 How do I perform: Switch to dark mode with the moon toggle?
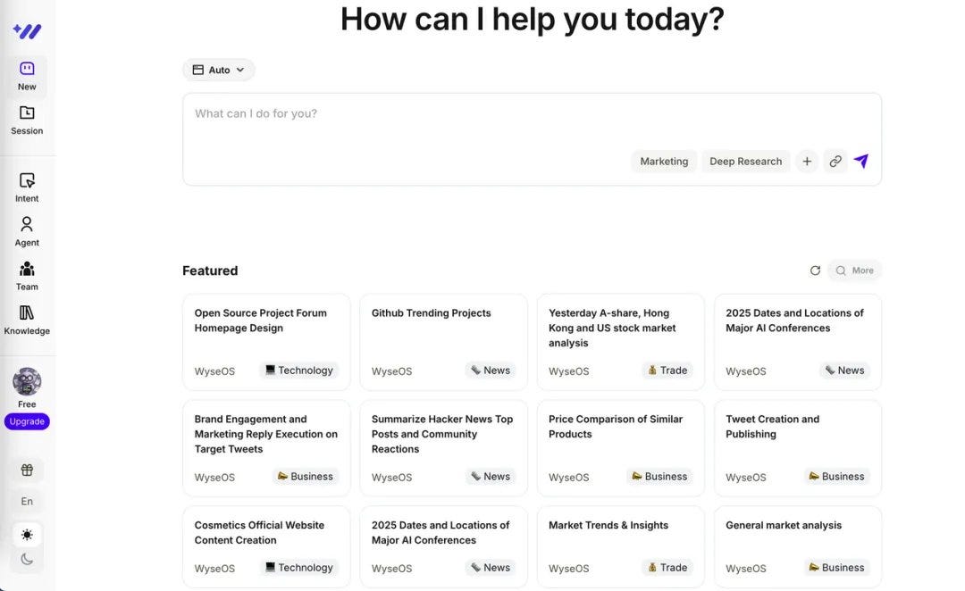[x=26, y=558]
